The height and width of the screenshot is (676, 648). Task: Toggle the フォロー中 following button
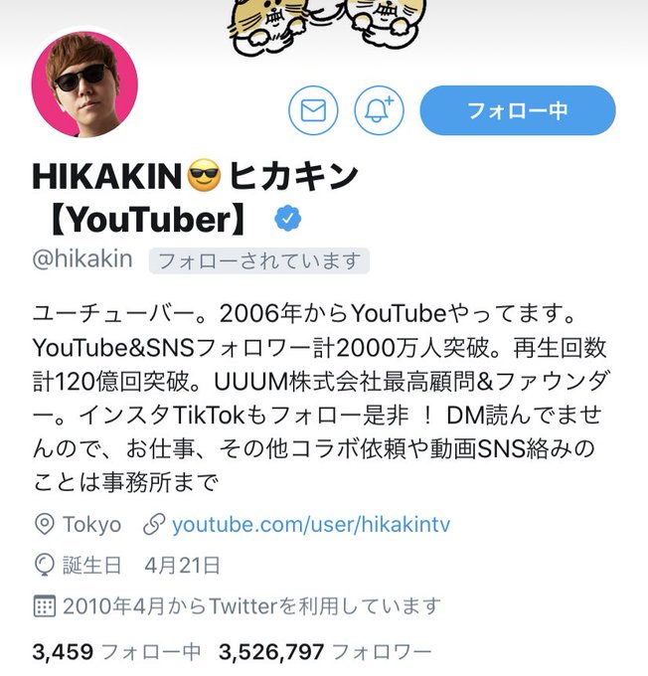(x=518, y=110)
